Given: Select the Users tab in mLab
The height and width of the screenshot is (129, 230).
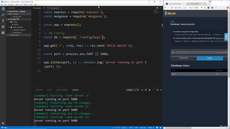Looking at the screenshot, I should point(210,58).
